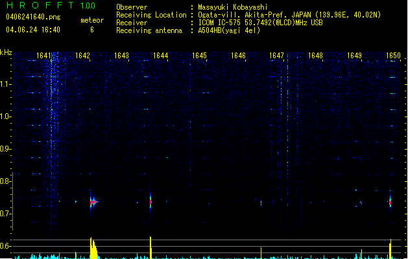Click the tall yellow power bar before 1644
408x259 pixels.
pos(150,247)
